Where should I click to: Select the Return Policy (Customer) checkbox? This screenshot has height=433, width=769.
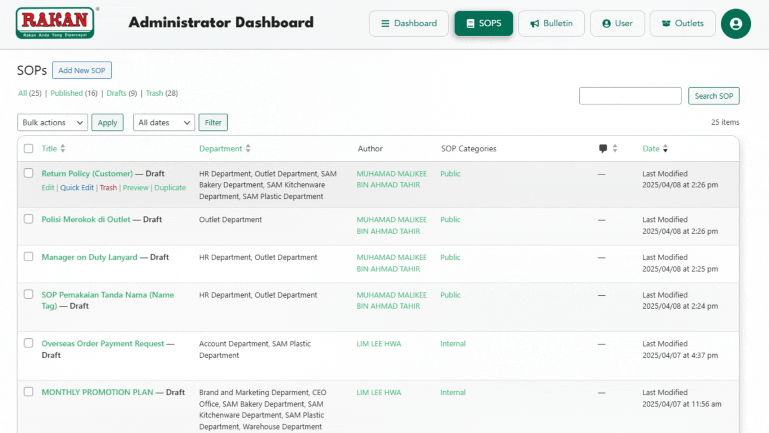tap(29, 173)
